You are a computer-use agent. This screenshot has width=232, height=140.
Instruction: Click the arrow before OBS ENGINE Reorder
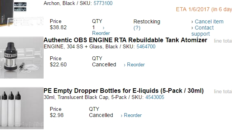pyautogui.click(x=125, y=65)
